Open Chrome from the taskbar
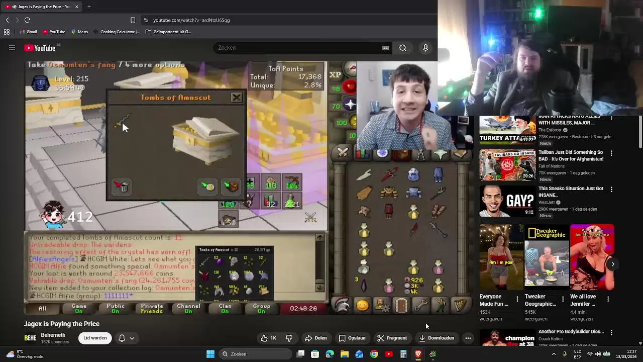643x362 pixels. [374, 354]
